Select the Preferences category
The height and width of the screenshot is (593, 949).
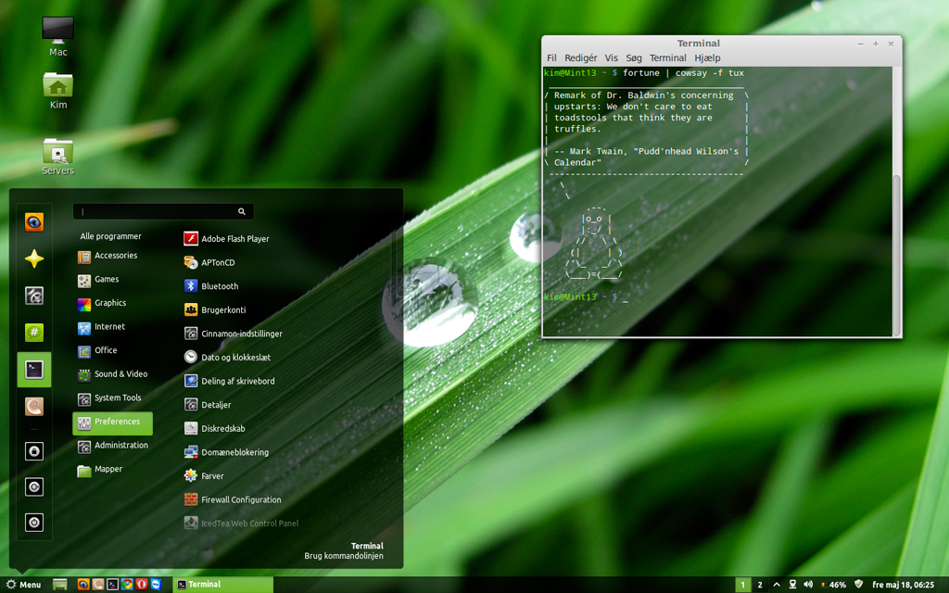pyautogui.click(x=112, y=423)
